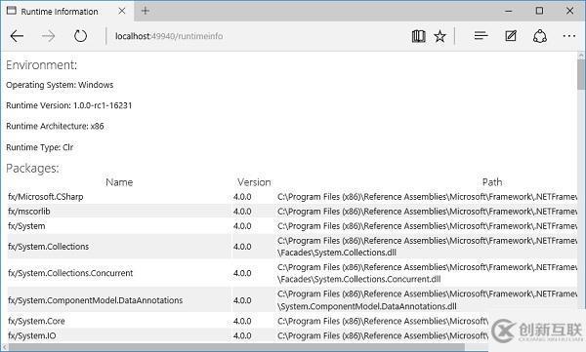The image size is (586, 352).
Task: Click the horizontal scrollbar thumb
Action: point(237,347)
